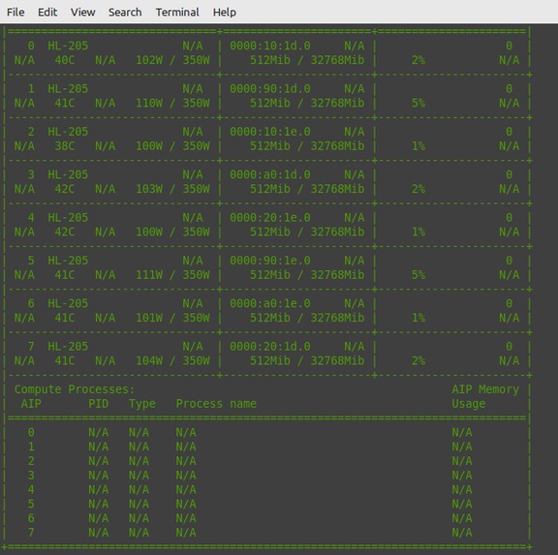The image size is (558, 555).
Task: Click the AIP column header in processes table
Action: [31, 404]
